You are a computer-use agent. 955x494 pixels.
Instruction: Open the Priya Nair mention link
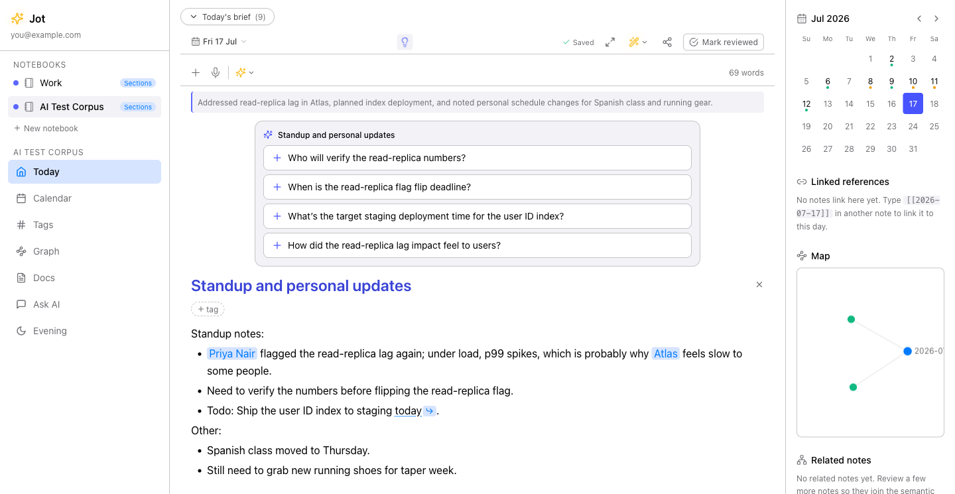(x=232, y=353)
